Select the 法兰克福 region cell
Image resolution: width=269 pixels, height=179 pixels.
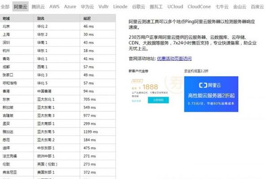pos(17,156)
